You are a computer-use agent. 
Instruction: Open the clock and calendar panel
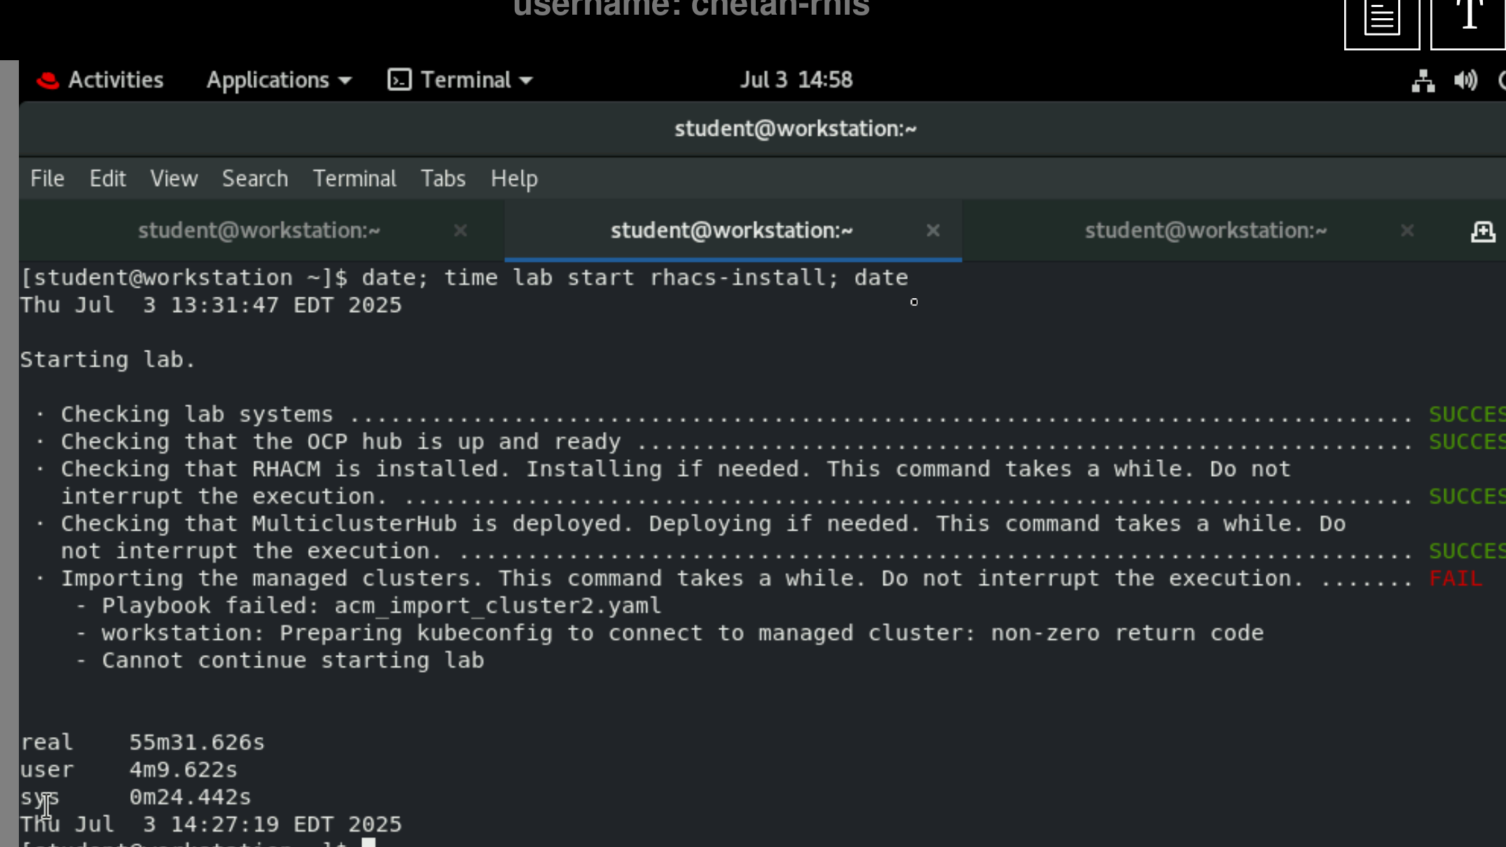pos(796,80)
